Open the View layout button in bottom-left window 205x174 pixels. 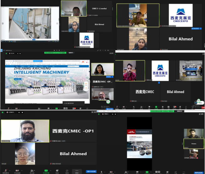pyautogui.click(x=94, y=112)
